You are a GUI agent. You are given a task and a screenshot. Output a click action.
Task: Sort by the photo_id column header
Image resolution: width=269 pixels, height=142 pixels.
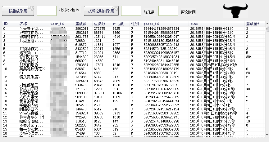165,24
